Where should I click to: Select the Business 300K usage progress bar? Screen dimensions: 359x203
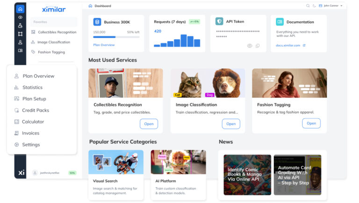tap(116, 37)
